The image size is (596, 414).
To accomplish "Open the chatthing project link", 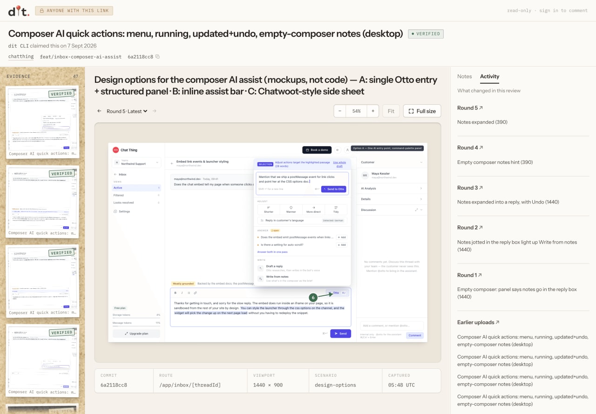I will (21, 57).
